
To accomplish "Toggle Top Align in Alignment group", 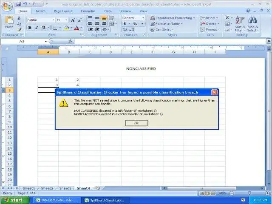I will [x=90, y=18].
